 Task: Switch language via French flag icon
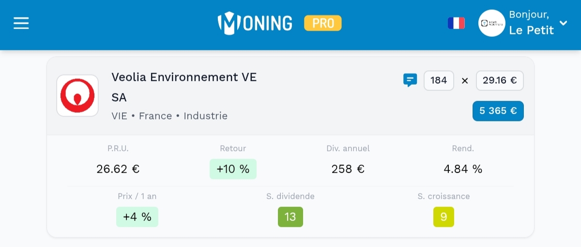tap(456, 23)
